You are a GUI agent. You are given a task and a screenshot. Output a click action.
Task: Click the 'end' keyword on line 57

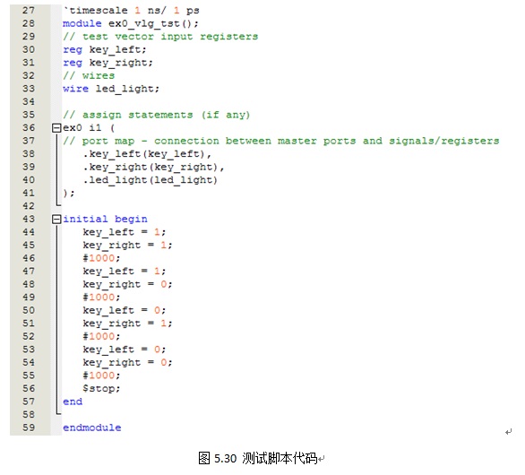point(73,402)
